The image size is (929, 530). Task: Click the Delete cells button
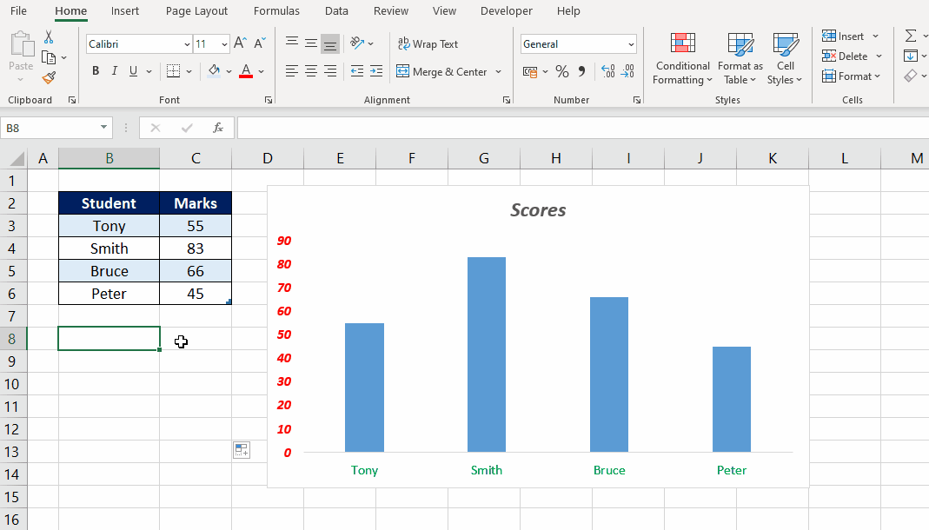pyautogui.click(x=847, y=56)
